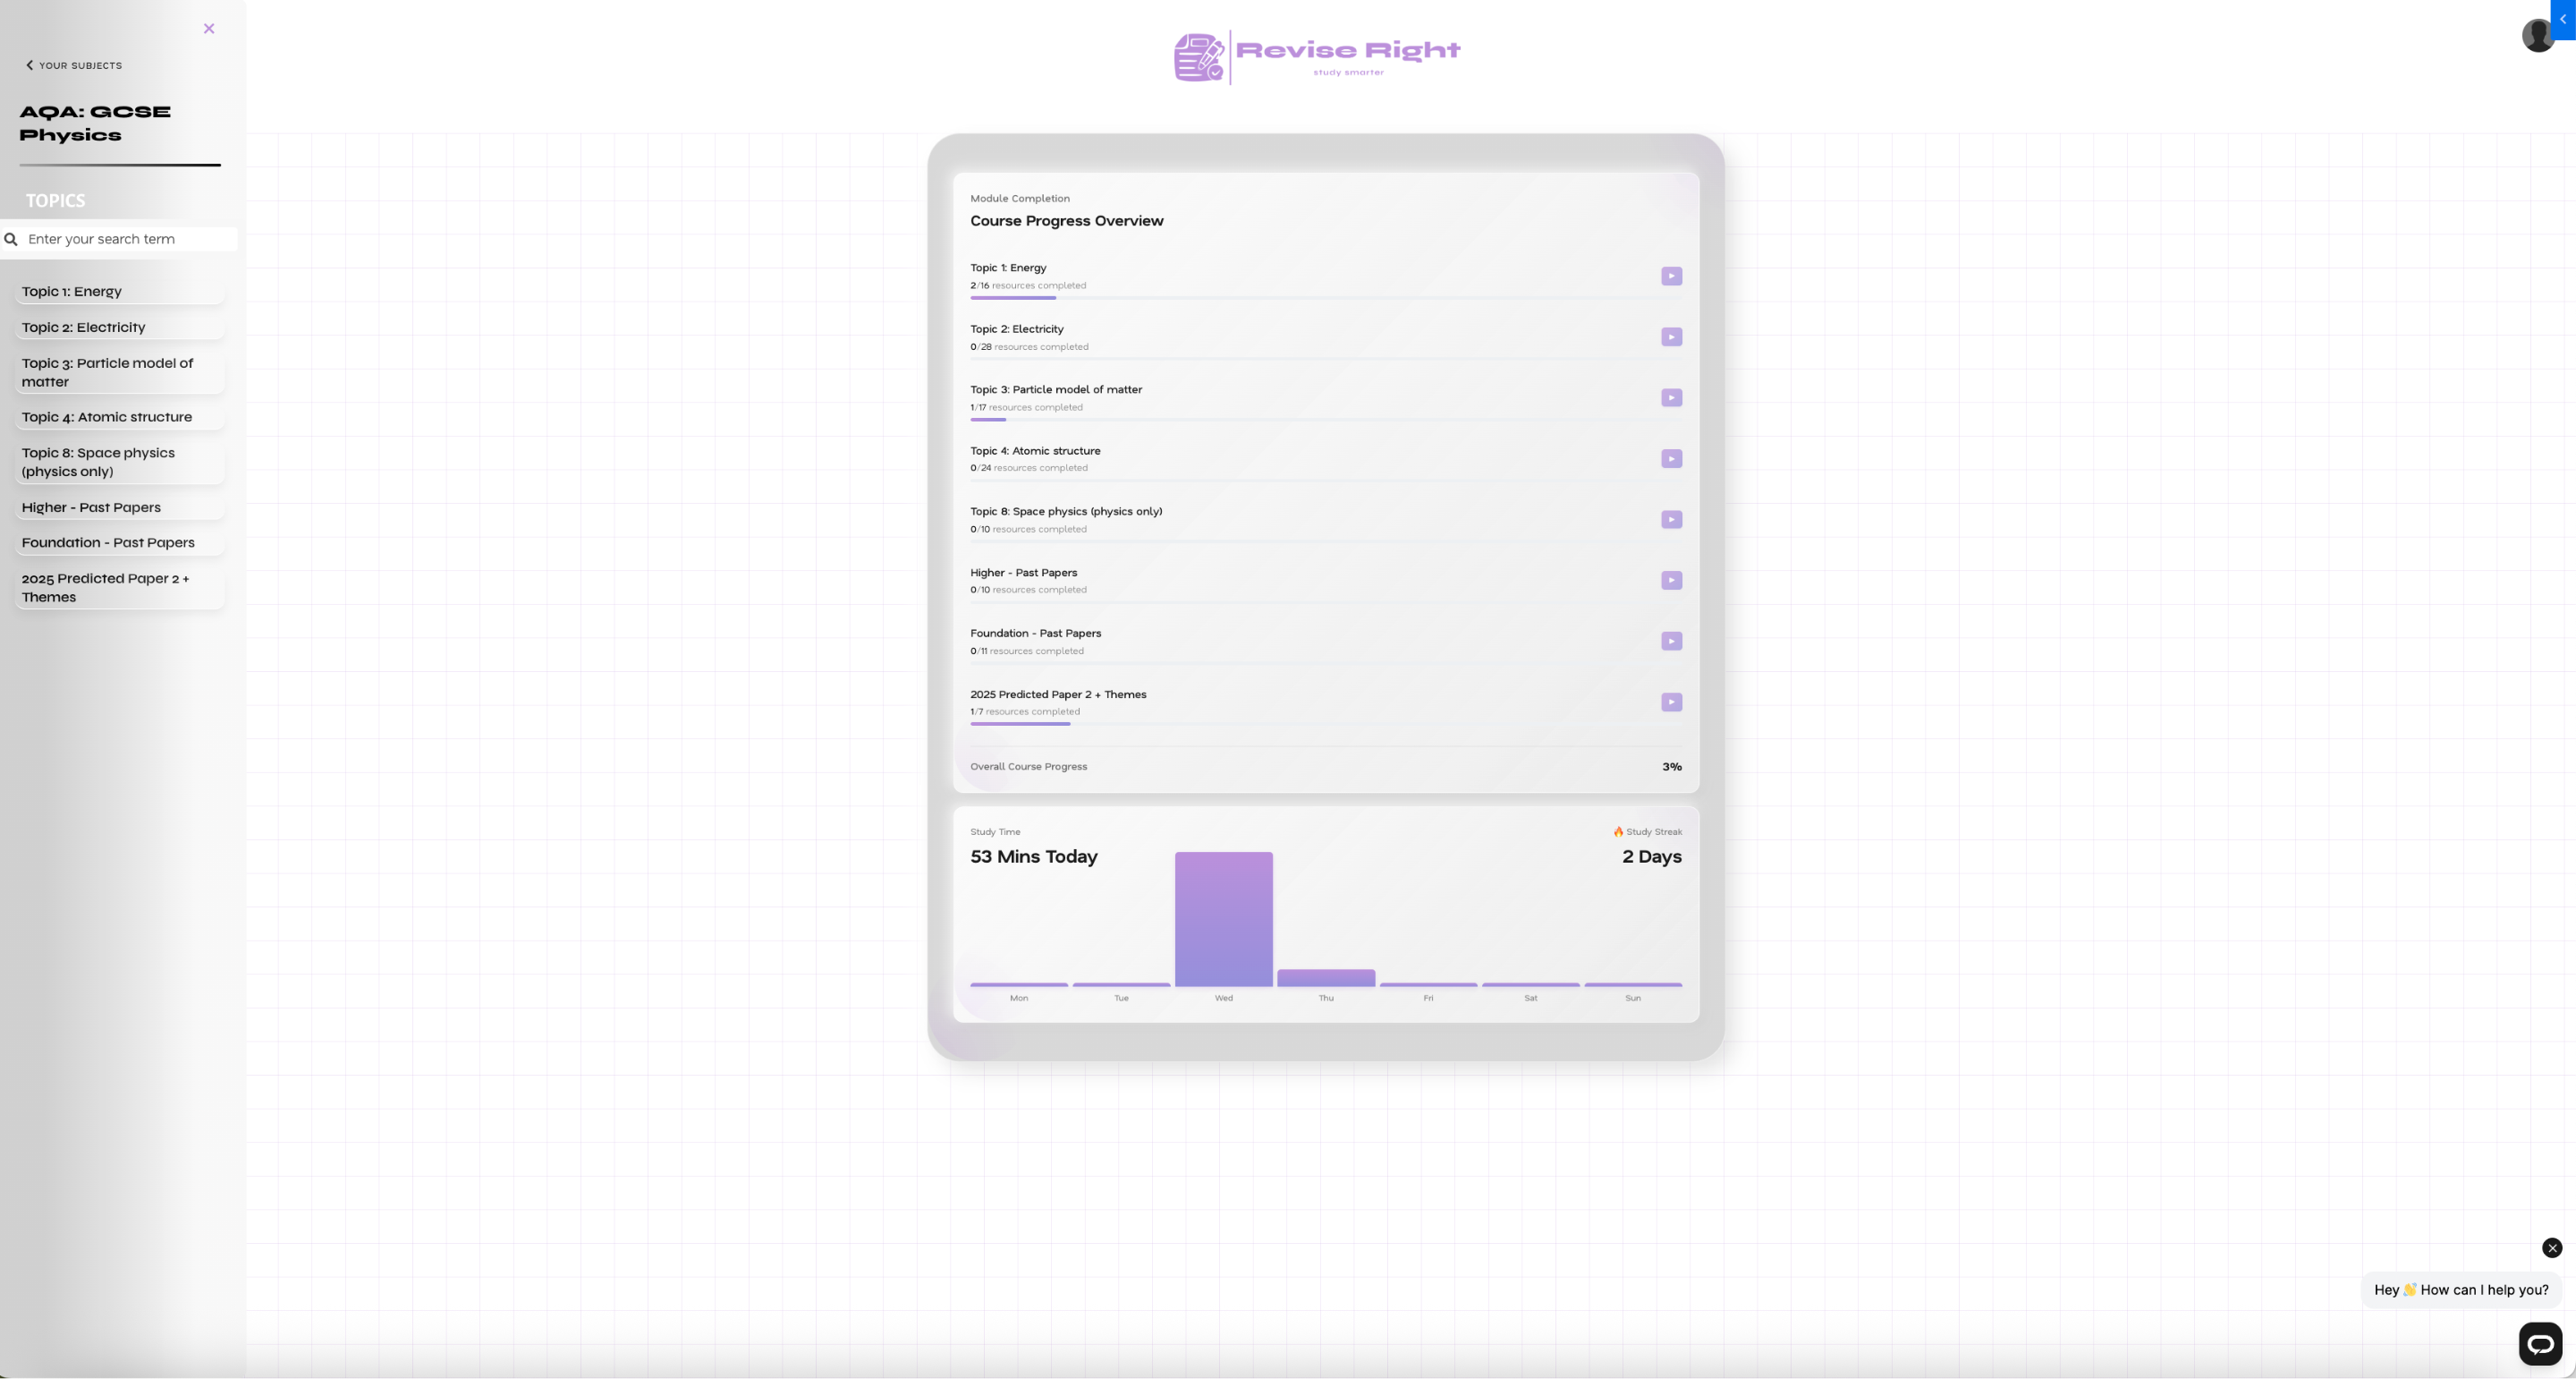2576x1379 pixels.
Task: Open the chat support bubble icon
Action: (x=2540, y=1344)
